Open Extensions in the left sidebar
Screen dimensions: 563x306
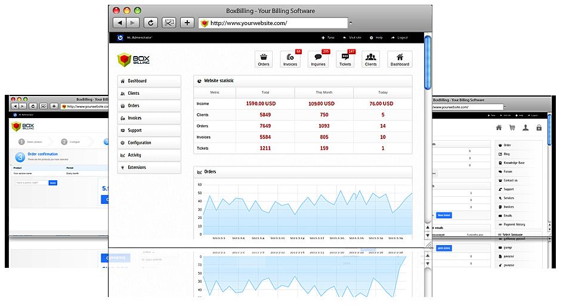pyautogui.click(x=149, y=168)
